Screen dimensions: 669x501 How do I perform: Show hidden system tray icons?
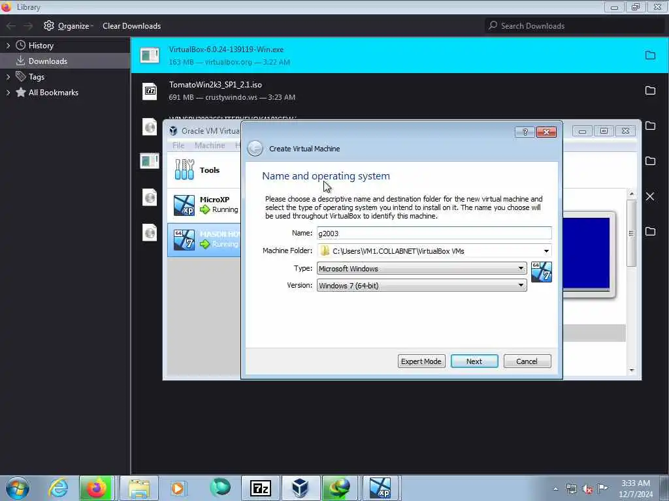tap(555, 489)
